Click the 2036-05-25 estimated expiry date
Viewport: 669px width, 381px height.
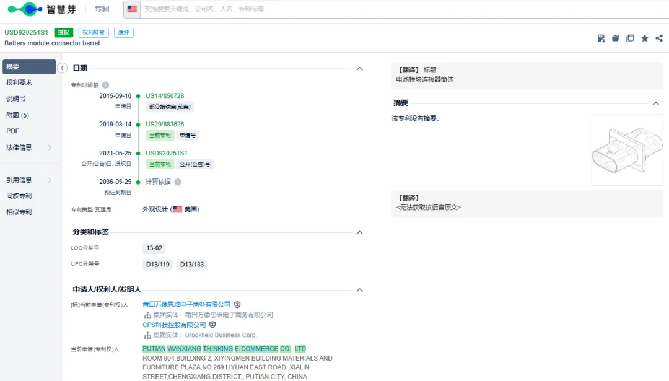click(115, 182)
